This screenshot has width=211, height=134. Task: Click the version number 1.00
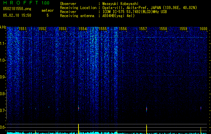click(45, 3)
